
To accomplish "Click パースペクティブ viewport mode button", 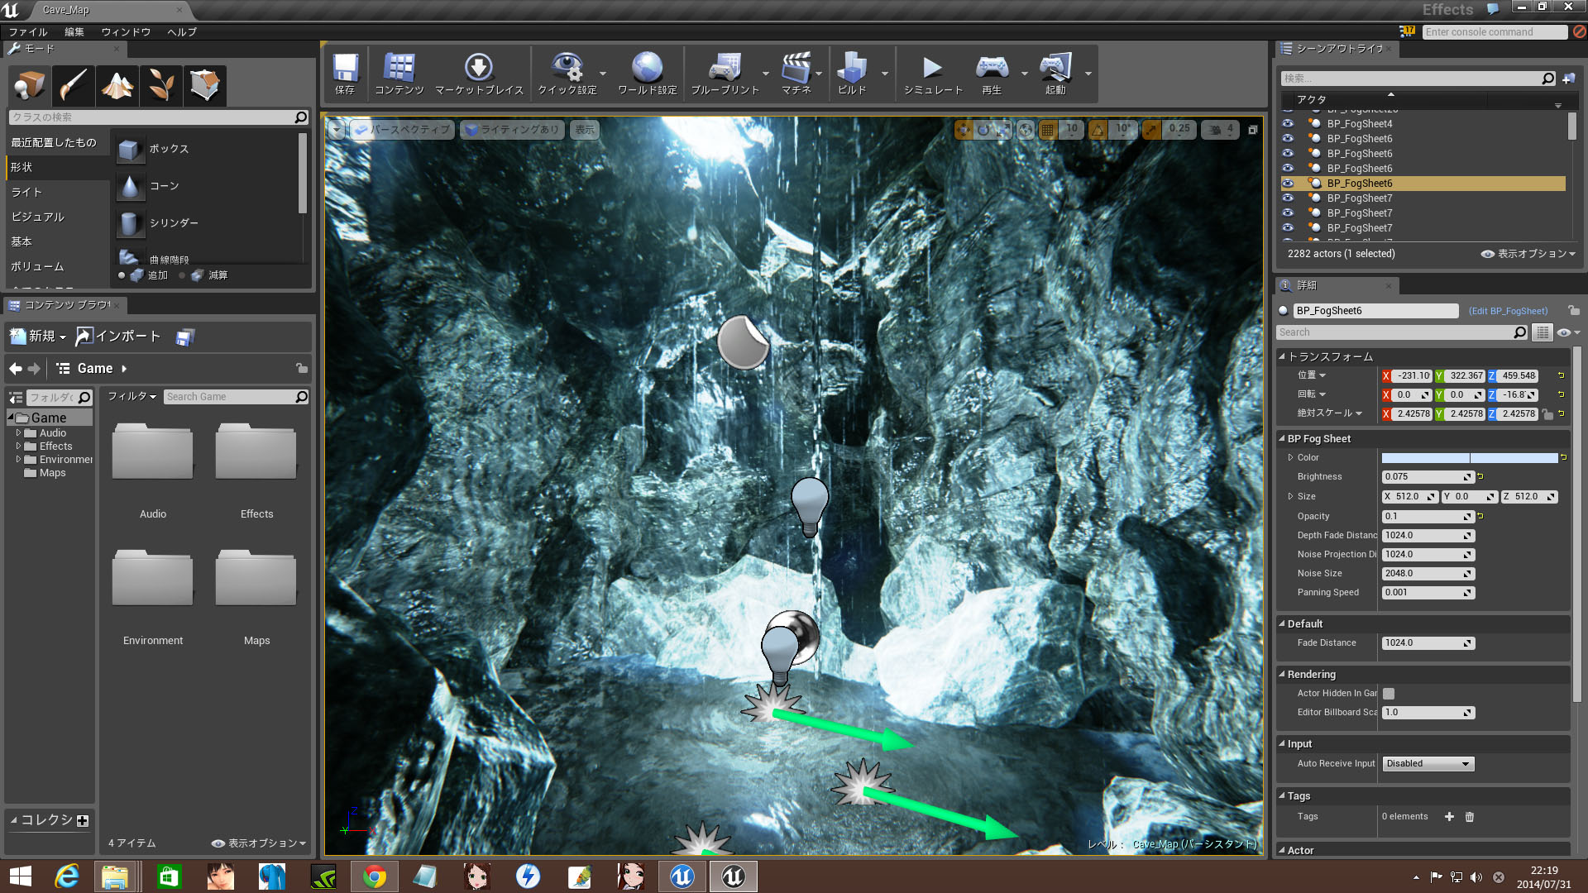I will (402, 130).
